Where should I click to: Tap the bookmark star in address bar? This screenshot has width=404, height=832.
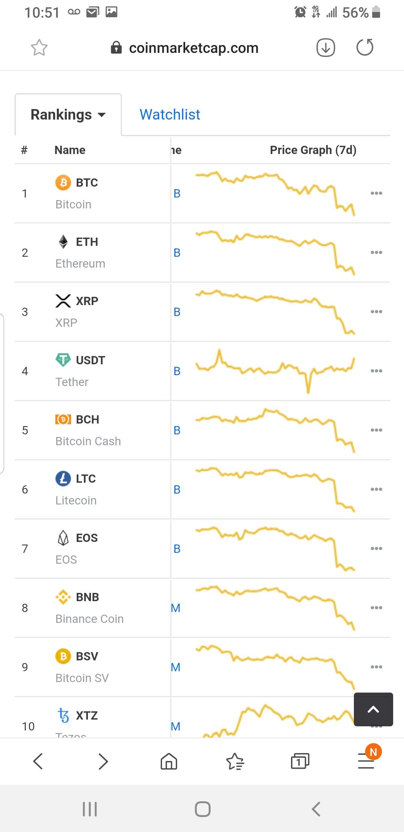tap(39, 48)
